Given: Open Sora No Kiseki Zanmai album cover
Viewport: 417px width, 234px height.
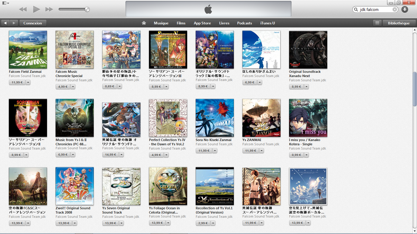Looking at the screenshot, I should pyautogui.click(x=215, y=118).
